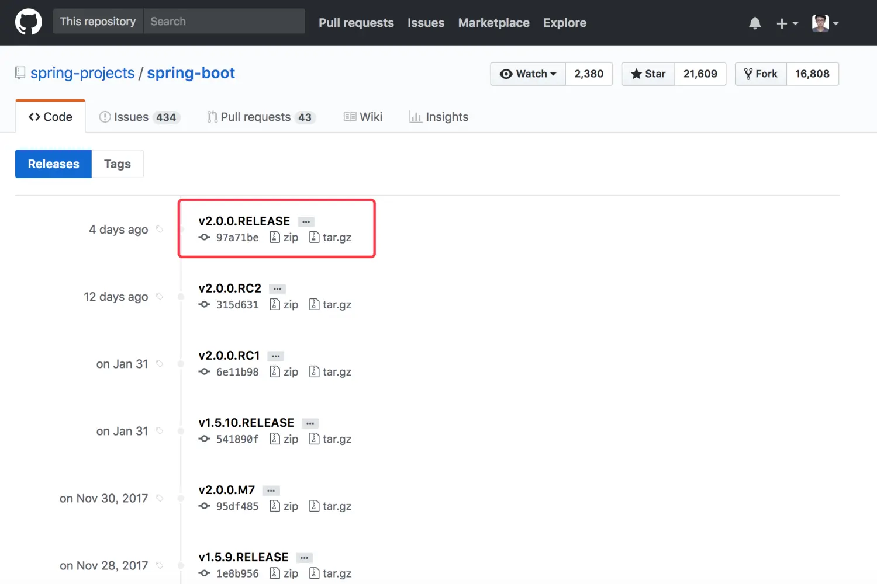Expand ellipsis next to v2.0.0.RC1
Viewport: 877px width, 584px height.
click(x=276, y=356)
